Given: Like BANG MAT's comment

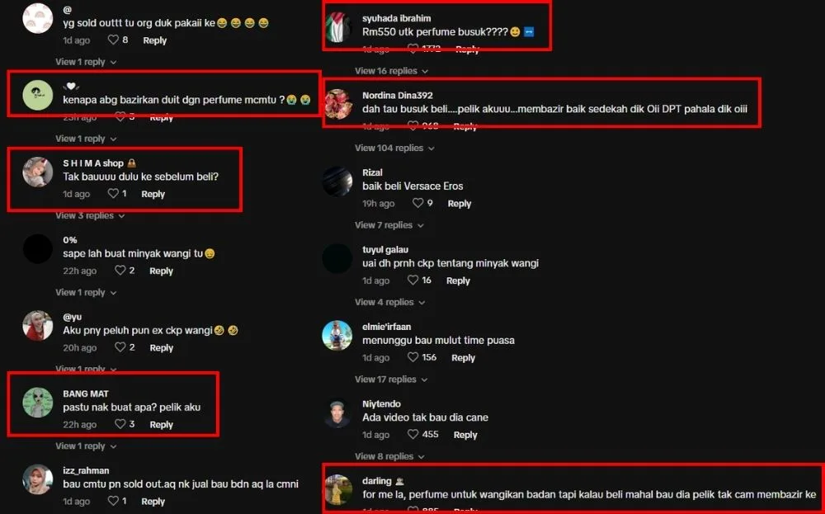Looking at the screenshot, I should tap(120, 424).
